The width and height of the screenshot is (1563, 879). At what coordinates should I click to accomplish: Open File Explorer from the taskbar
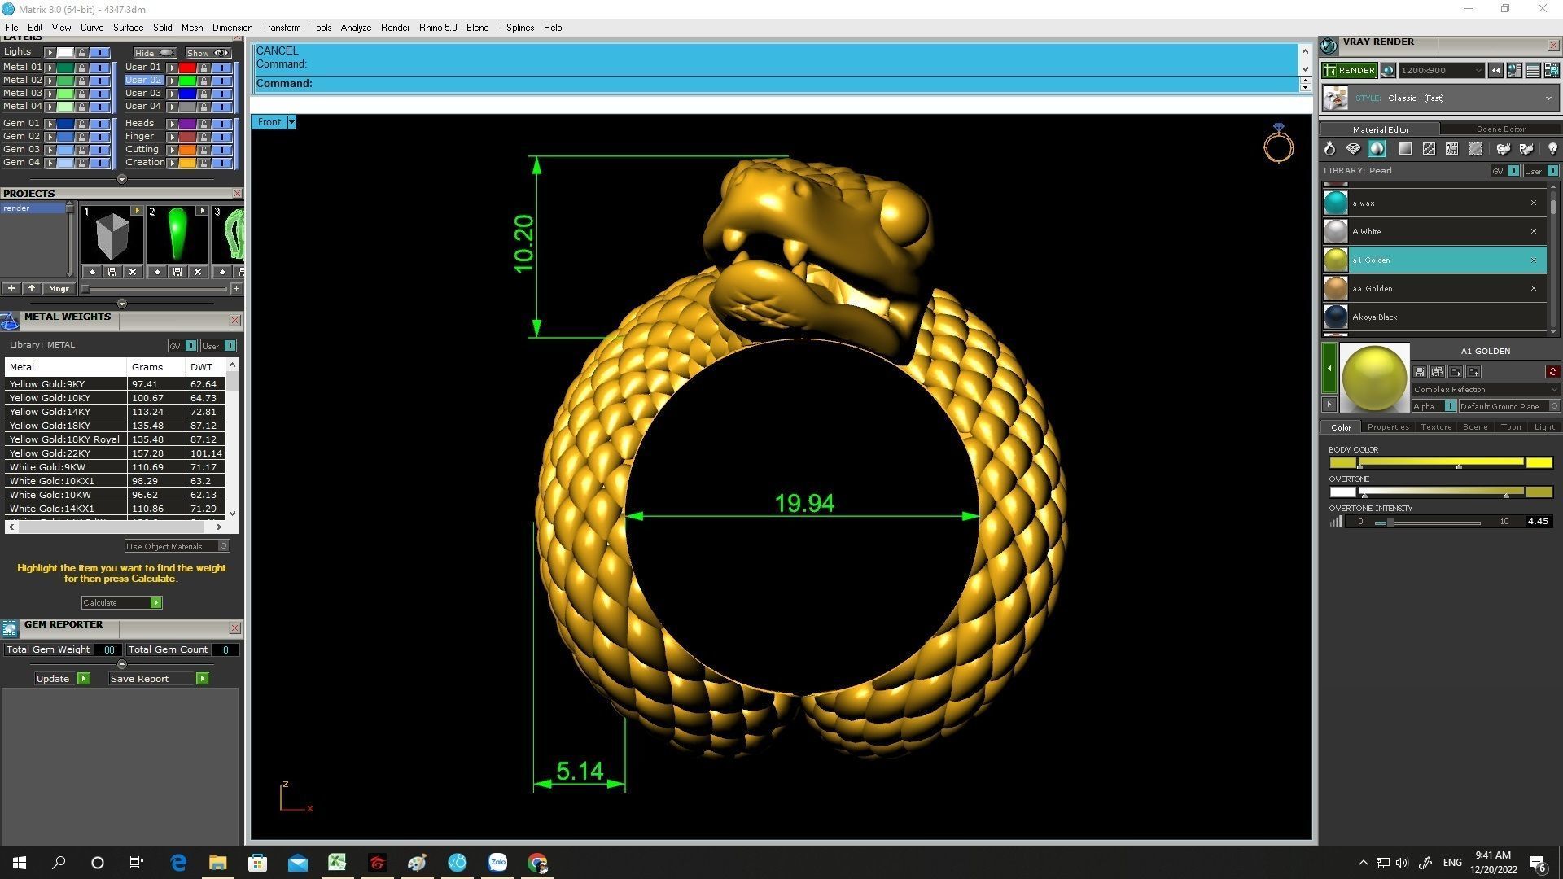217,863
